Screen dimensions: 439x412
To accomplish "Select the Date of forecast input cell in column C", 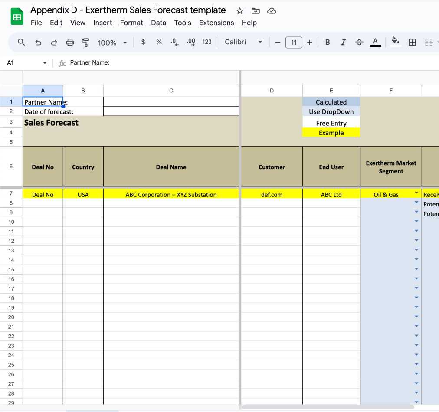I will 171,111.
